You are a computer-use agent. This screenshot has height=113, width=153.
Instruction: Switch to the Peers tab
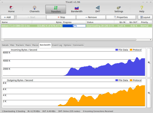28,45
